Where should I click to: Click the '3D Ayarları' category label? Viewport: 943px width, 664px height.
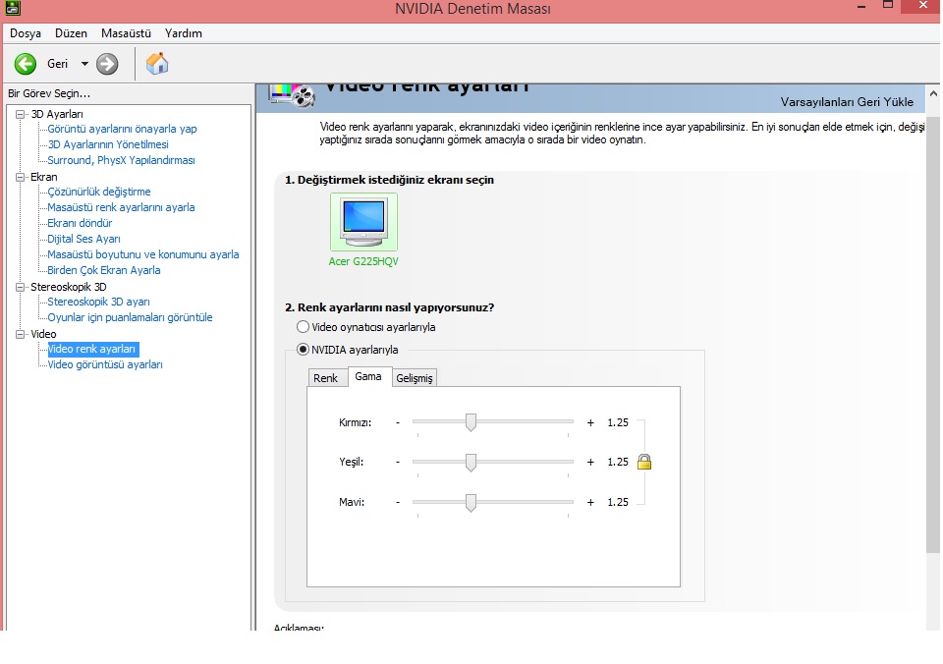point(57,114)
